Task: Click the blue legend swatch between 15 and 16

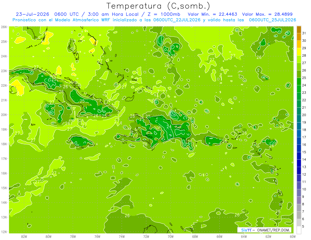Action: pyautogui.click(x=299, y=148)
